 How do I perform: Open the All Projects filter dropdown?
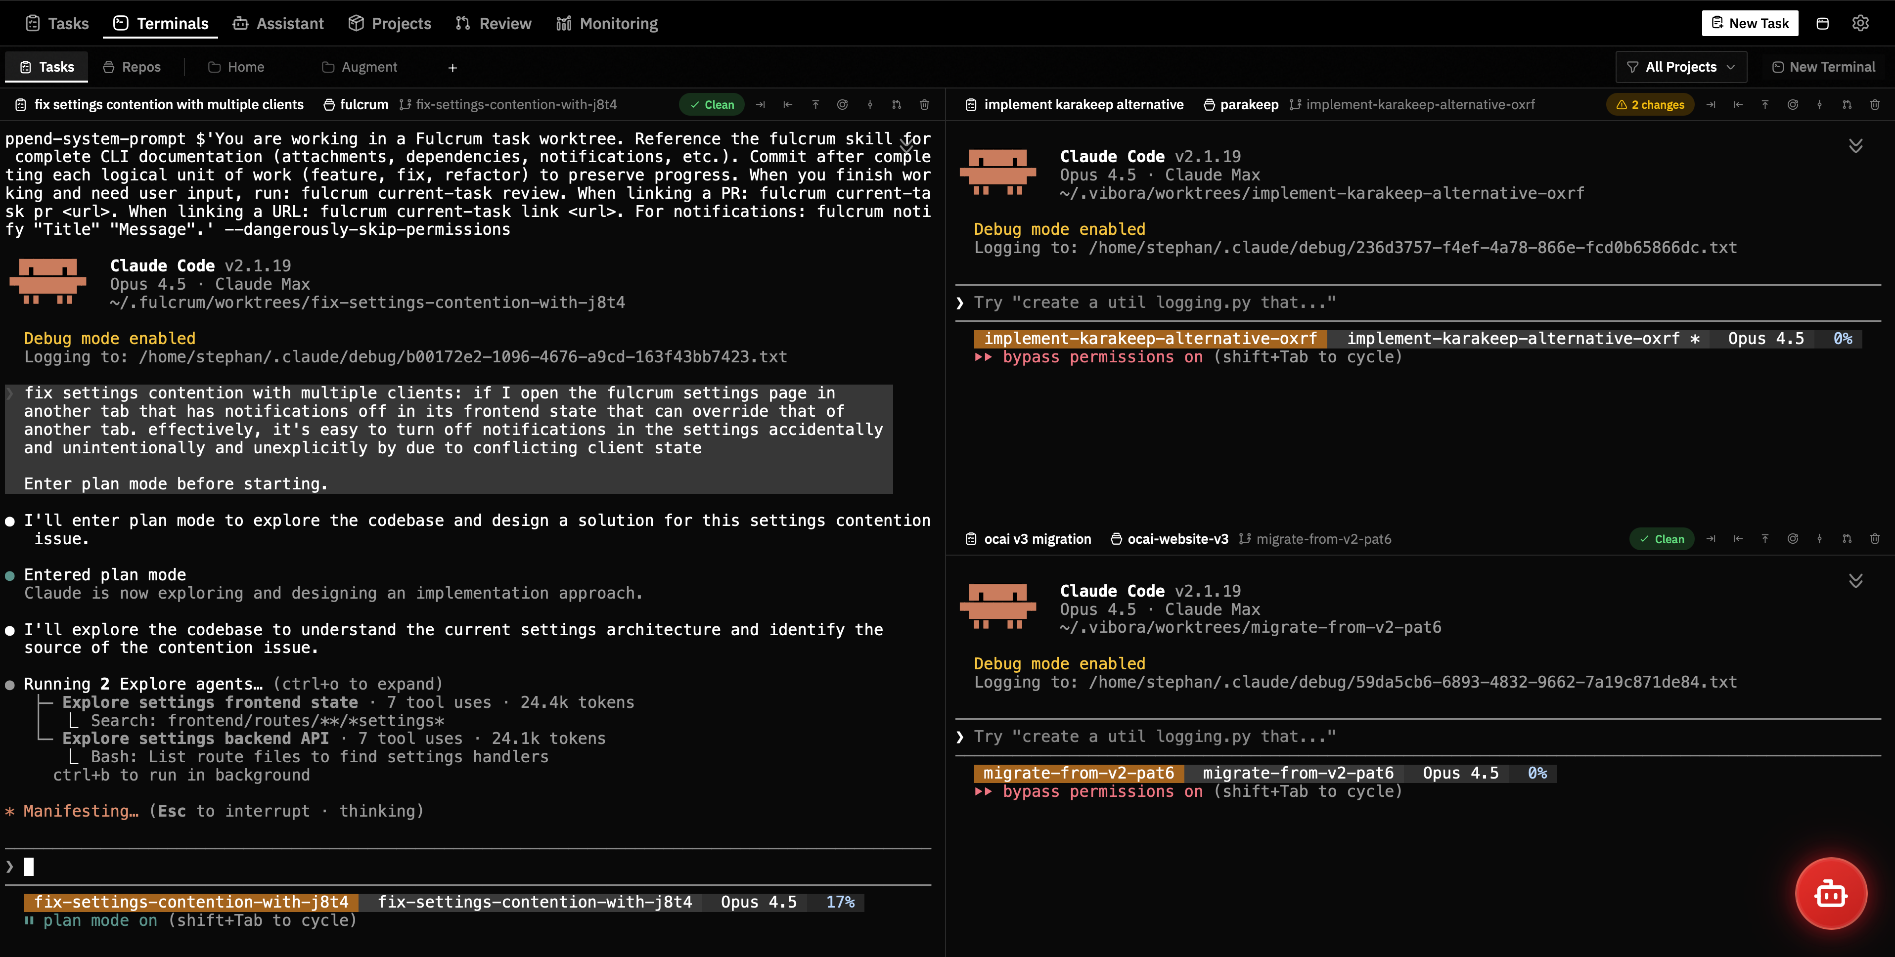(1681, 66)
